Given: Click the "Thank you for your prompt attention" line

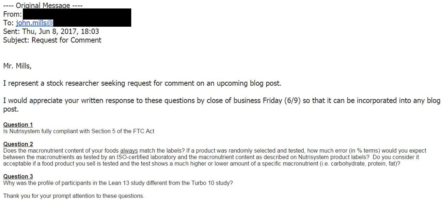Looking at the screenshot, I should [x=73, y=196].
